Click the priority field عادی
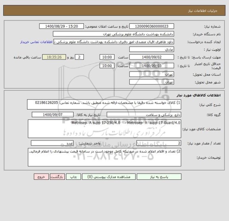229x221 pixels. click(151, 50)
